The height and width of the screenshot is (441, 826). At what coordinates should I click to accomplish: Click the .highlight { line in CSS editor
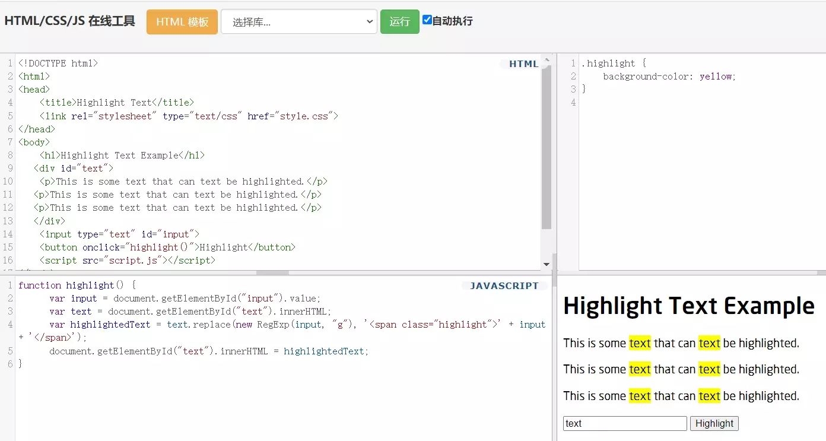(614, 63)
